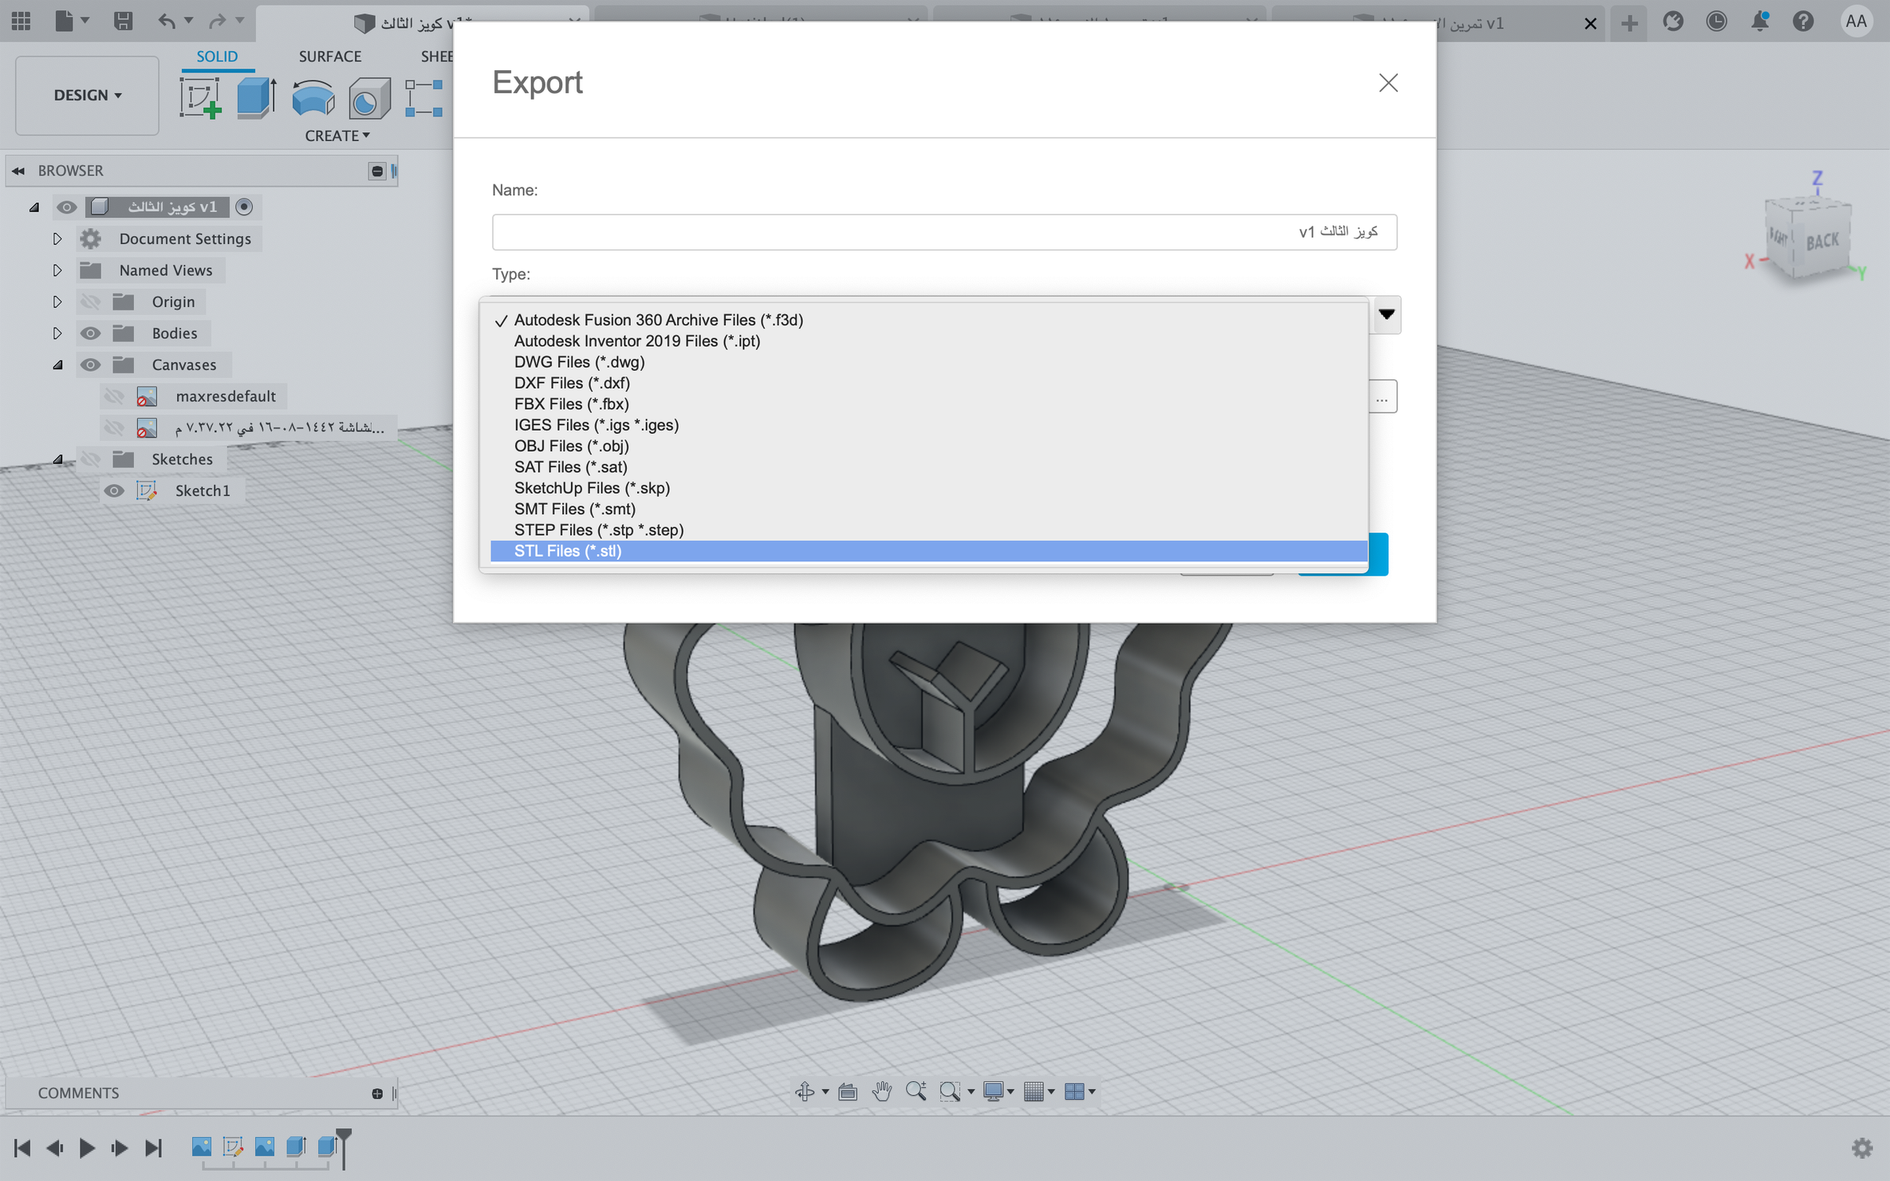The width and height of the screenshot is (1890, 1181).
Task: Open the AA user account menu
Action: point(1856,21)
